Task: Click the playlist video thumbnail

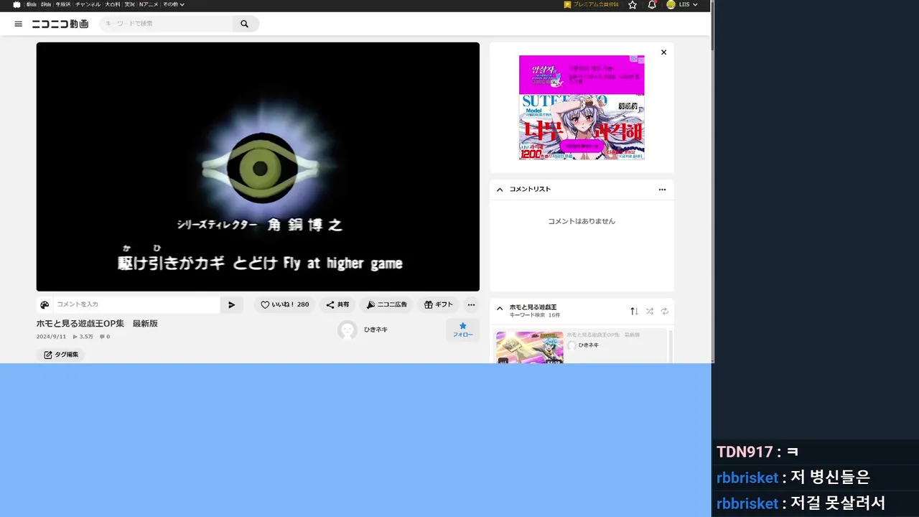Action: [x=530, y=348]
